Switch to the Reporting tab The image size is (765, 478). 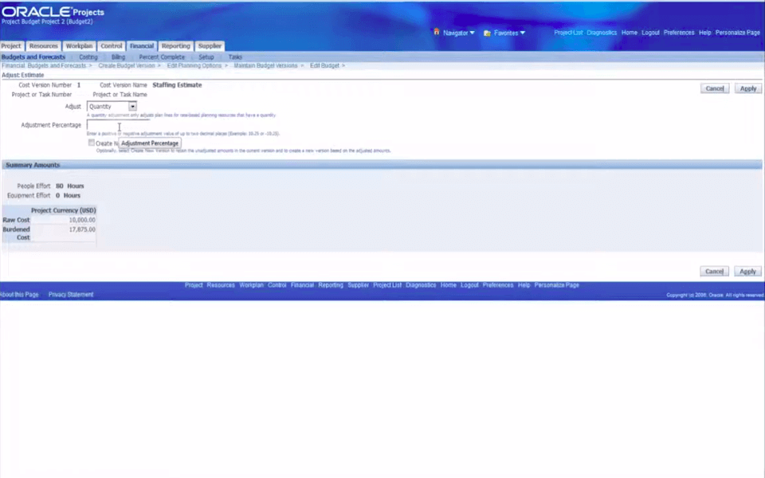(x=175, y=45)
